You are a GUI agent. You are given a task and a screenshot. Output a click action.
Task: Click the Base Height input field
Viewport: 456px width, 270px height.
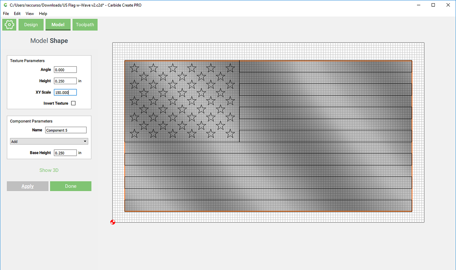[65, 153]
